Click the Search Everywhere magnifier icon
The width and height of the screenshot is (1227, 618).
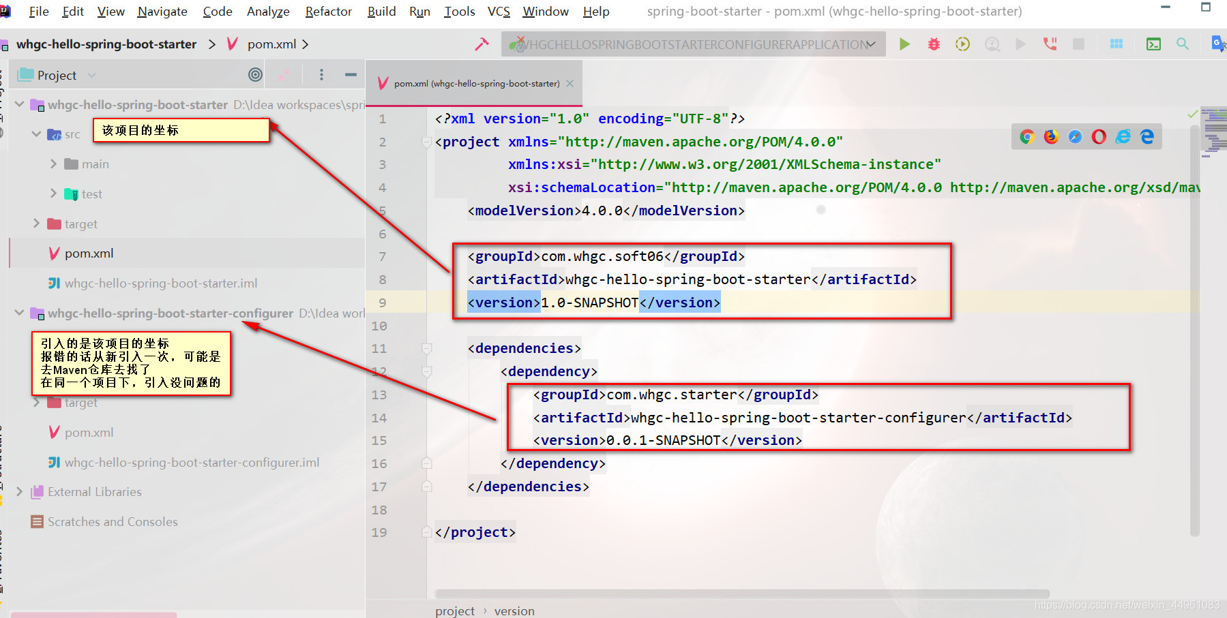pos(1183,44)
